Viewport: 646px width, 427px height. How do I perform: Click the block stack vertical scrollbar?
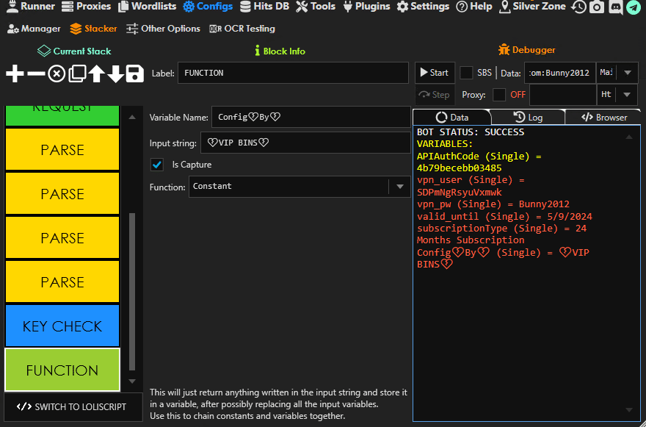click(132, 290)
